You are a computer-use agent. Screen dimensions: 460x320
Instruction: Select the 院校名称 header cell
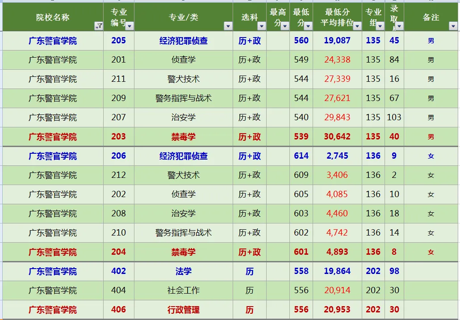tap(53, 17)
